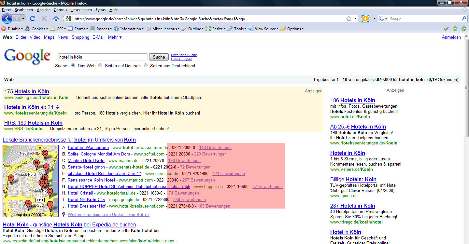Screen dimensions: 469x244
Task: Open the Forms developer toolbar dropdown
Action: tap(78, 29)
